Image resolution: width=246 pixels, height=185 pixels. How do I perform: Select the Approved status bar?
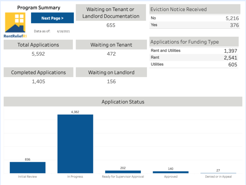(x=171, y=172)
